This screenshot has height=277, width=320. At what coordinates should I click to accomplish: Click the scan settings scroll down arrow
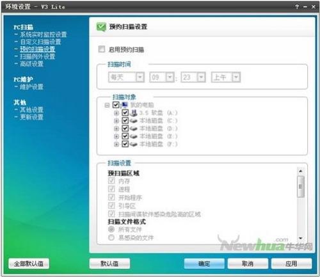coord(301,238)
